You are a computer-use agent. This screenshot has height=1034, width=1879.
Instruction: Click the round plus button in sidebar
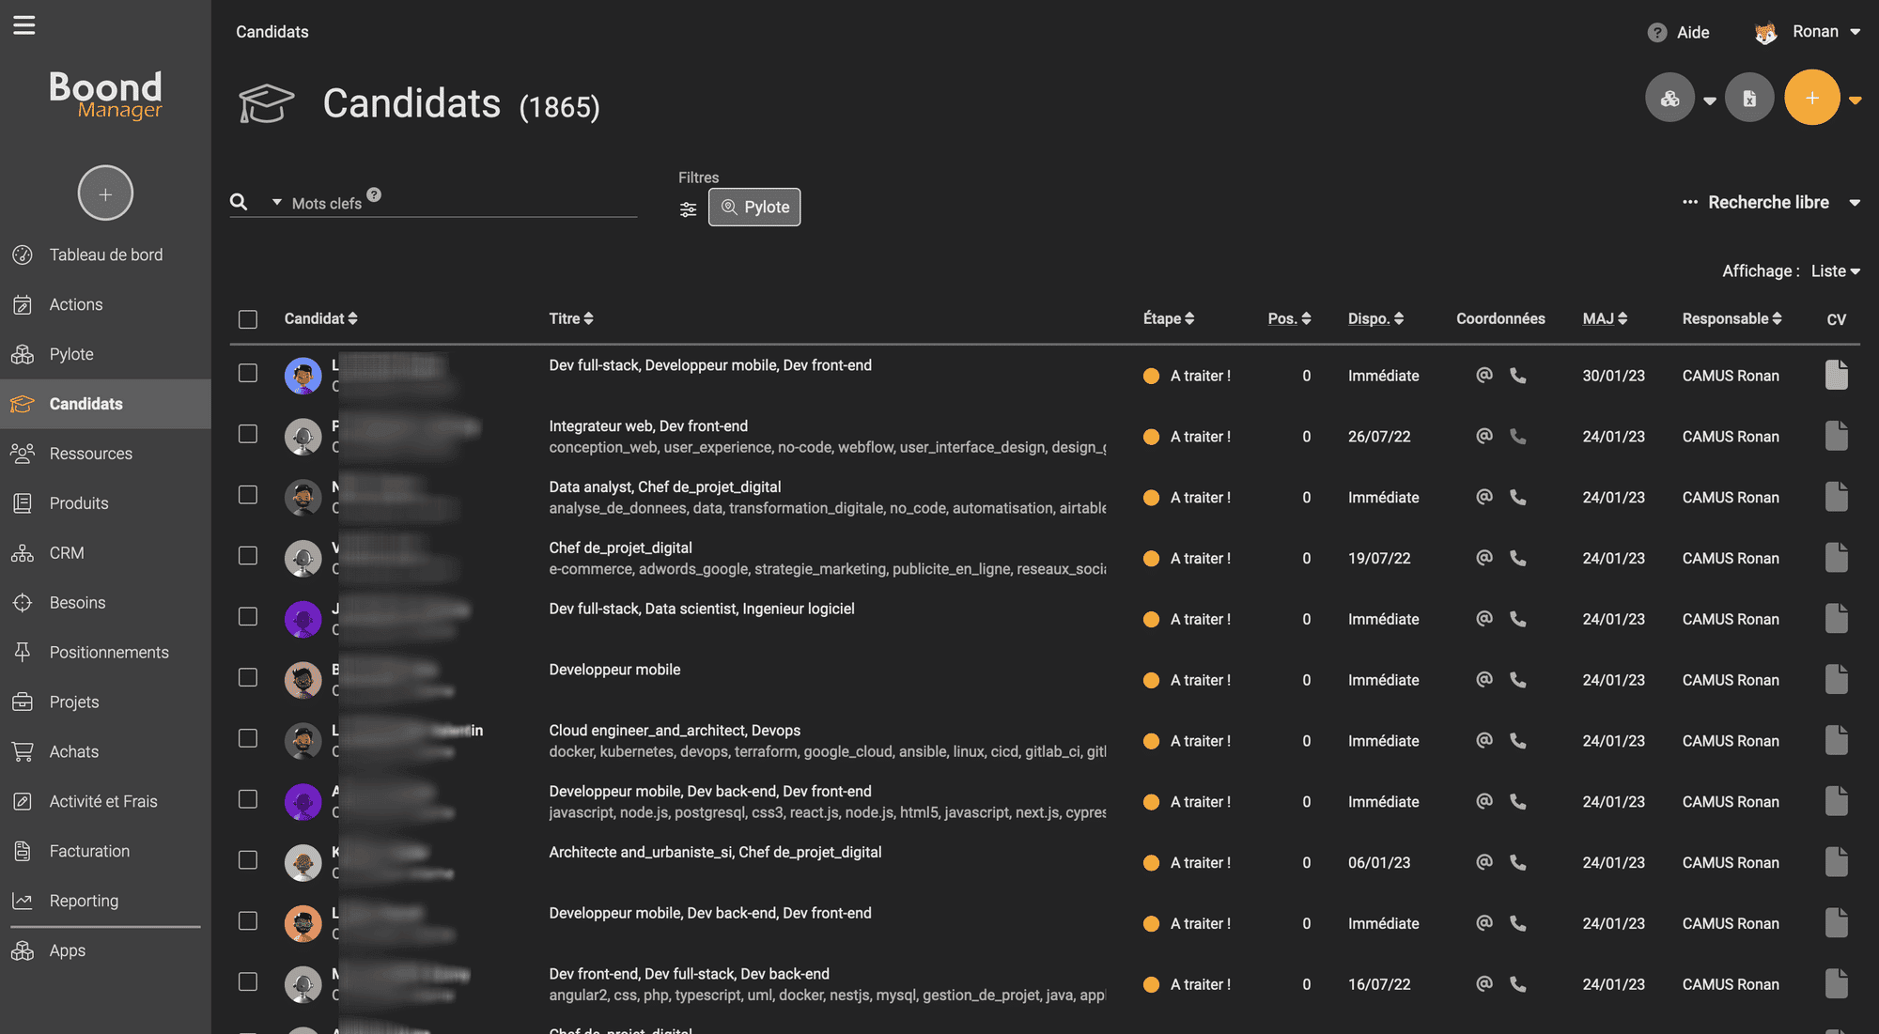click(105, 193)
